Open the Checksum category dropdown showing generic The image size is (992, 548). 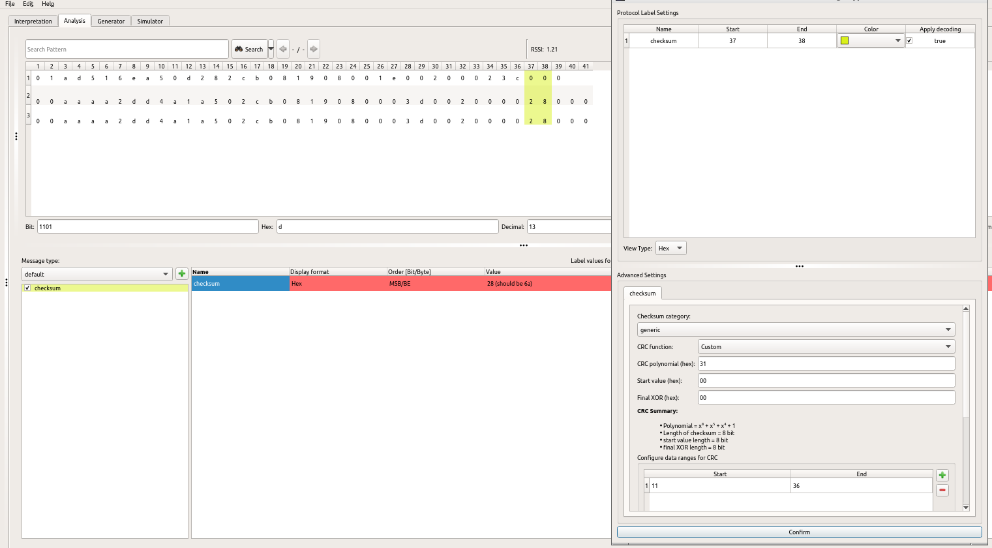point(795,329)
